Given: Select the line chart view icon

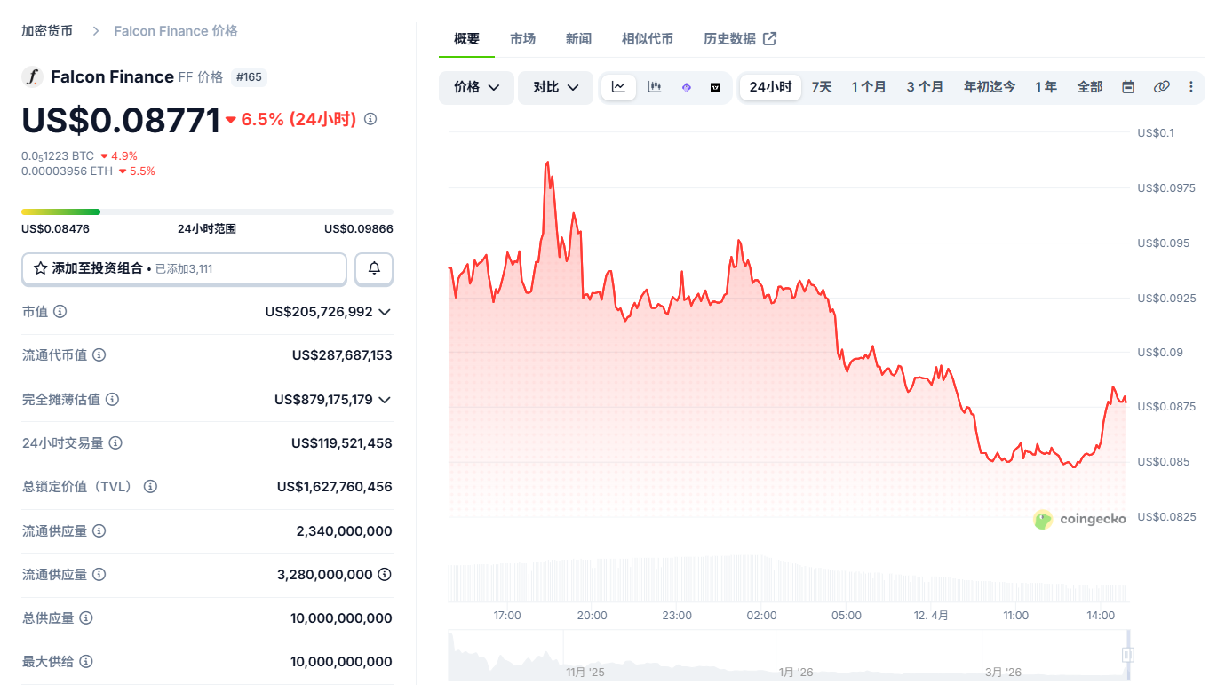Looking at the screenshot, I should pyautogui.click(x=618, y=87).
